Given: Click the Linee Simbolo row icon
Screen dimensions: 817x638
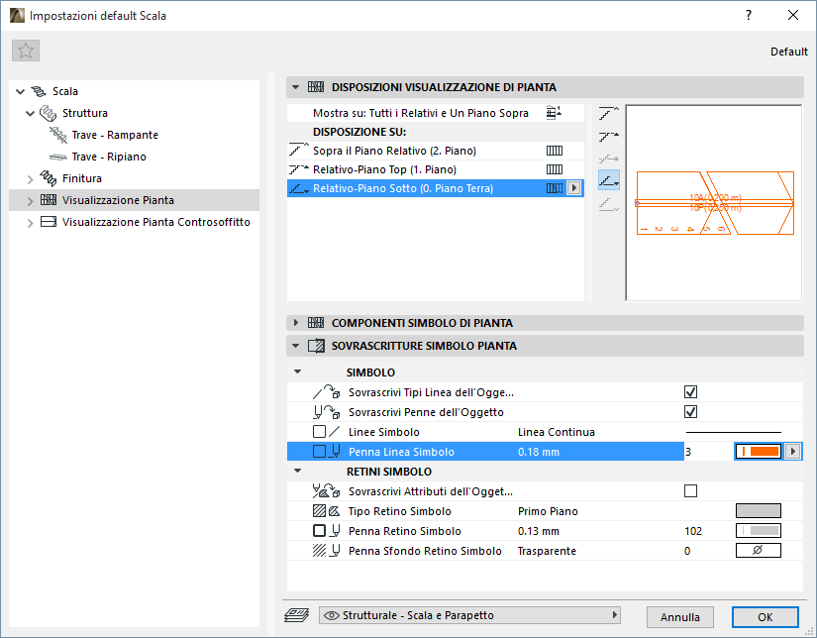Looking at the screenshot, I should point(326,432).
